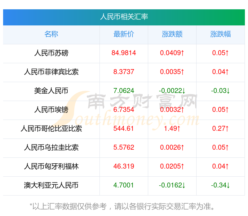Select the 名称 column header

coord(51,34)
